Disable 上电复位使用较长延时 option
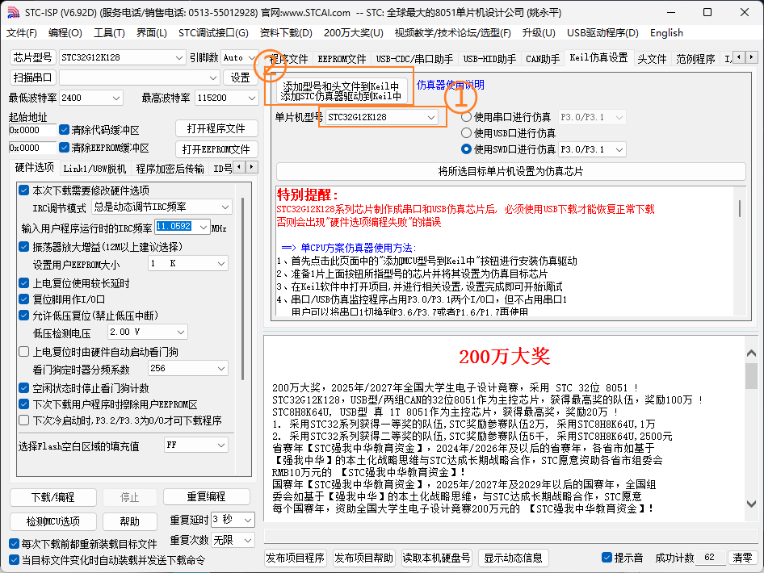The image size is (764, 573). (23, 282)
